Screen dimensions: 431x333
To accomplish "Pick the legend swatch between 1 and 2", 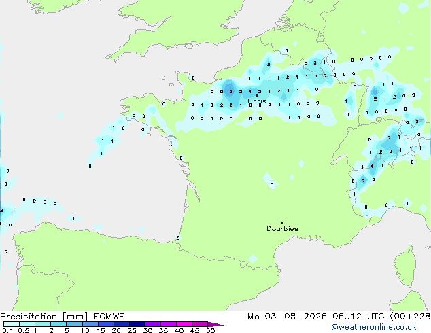I will 43,324.
